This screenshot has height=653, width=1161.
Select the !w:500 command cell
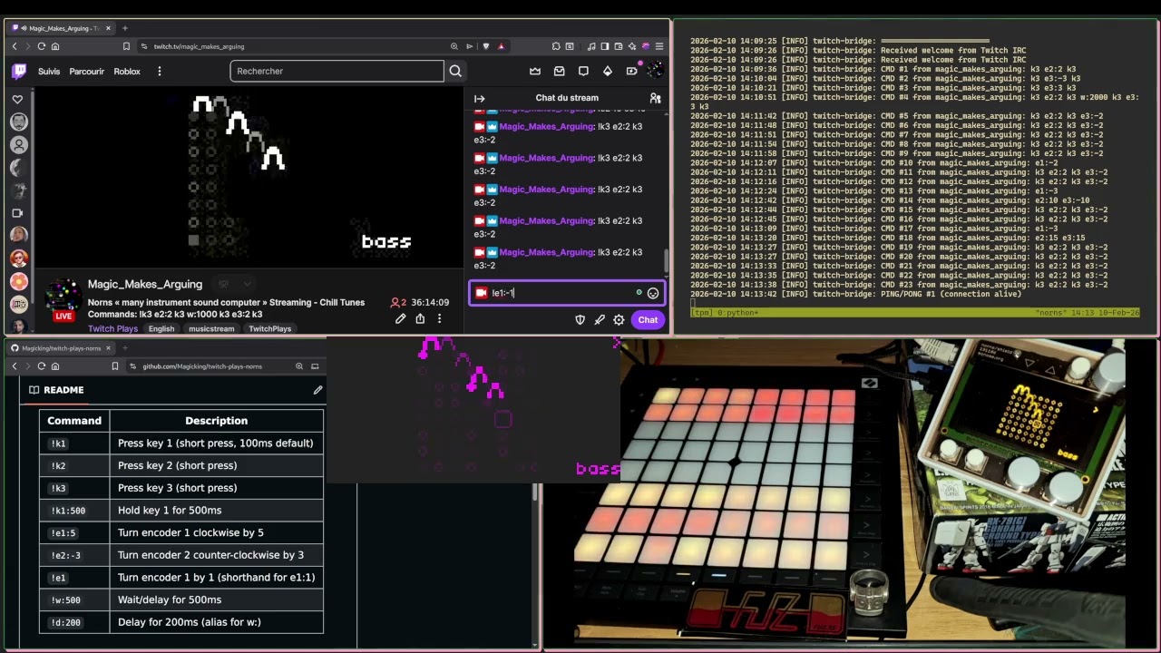(x=74, y=599)
